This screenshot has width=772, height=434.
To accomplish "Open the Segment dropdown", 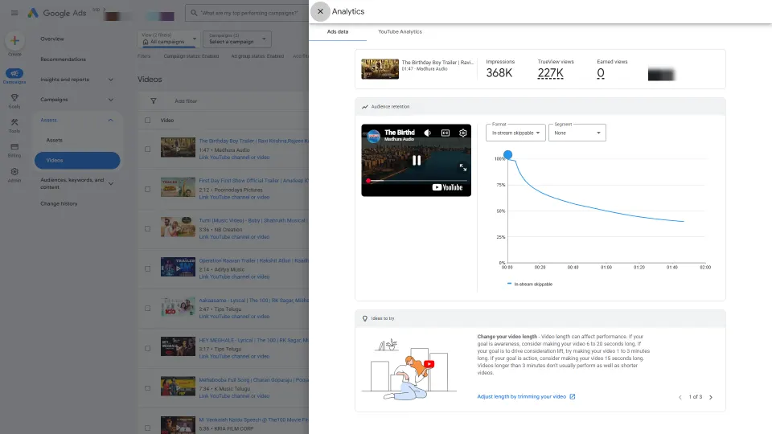I will [577, 133].
